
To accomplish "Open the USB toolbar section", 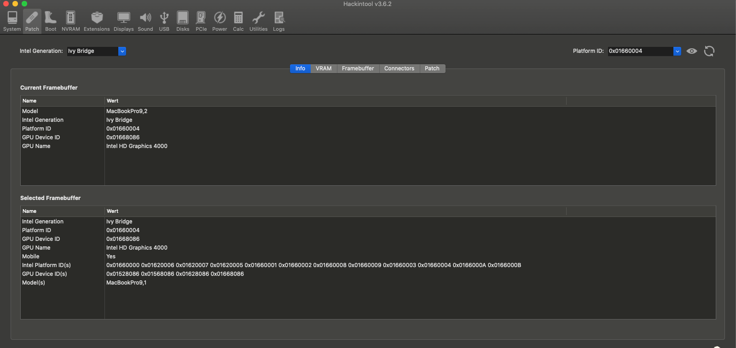I will (x=164, y=22).
